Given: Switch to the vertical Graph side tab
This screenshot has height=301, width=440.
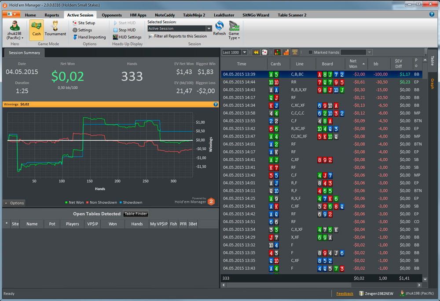Looking at the screenshot, I should (433, 84).
